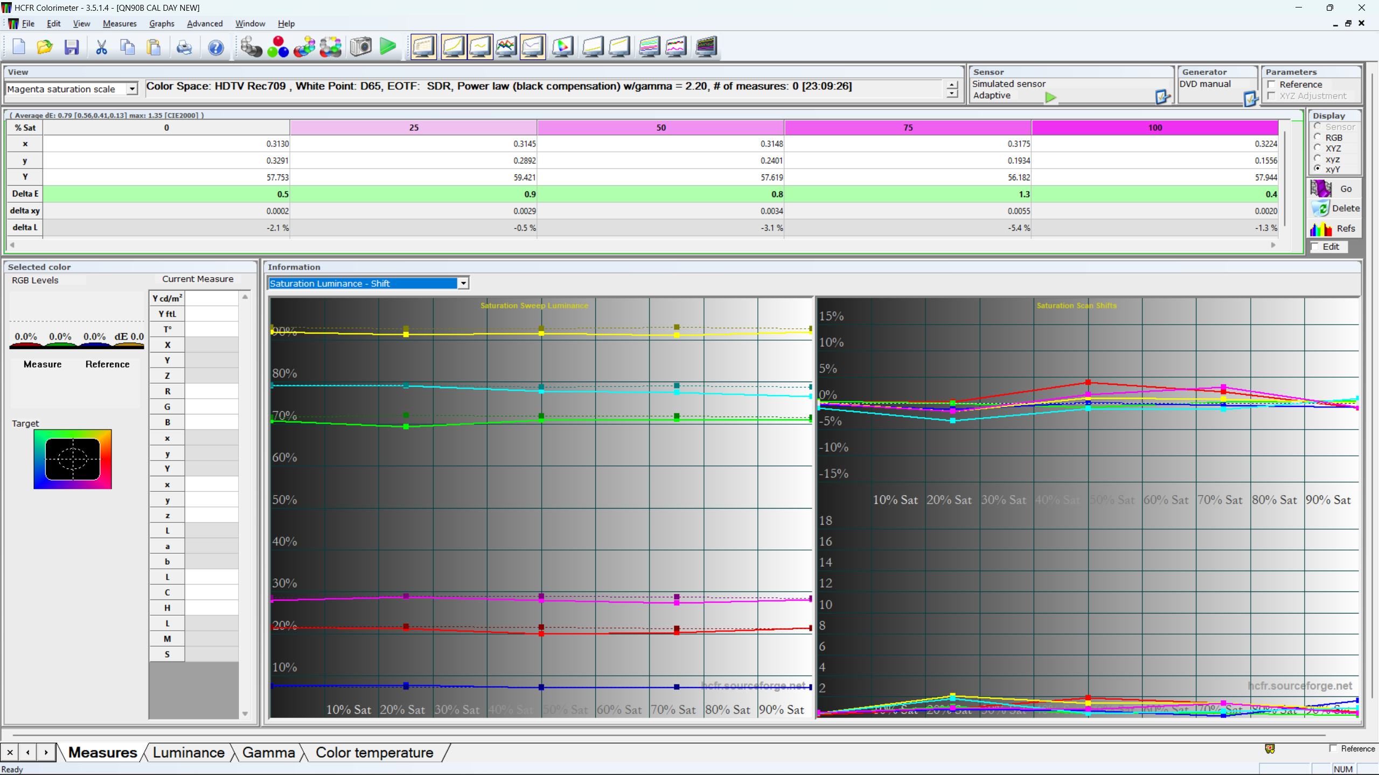Click the 100% saturation magenta column header
The width and height of the screenshot is (1379, 775).
click(x=1154, y=128)
